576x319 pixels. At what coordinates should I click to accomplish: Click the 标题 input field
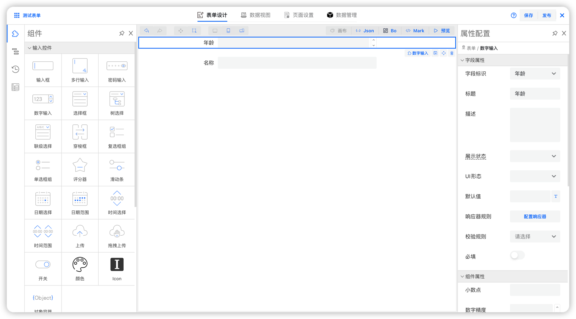535,94
